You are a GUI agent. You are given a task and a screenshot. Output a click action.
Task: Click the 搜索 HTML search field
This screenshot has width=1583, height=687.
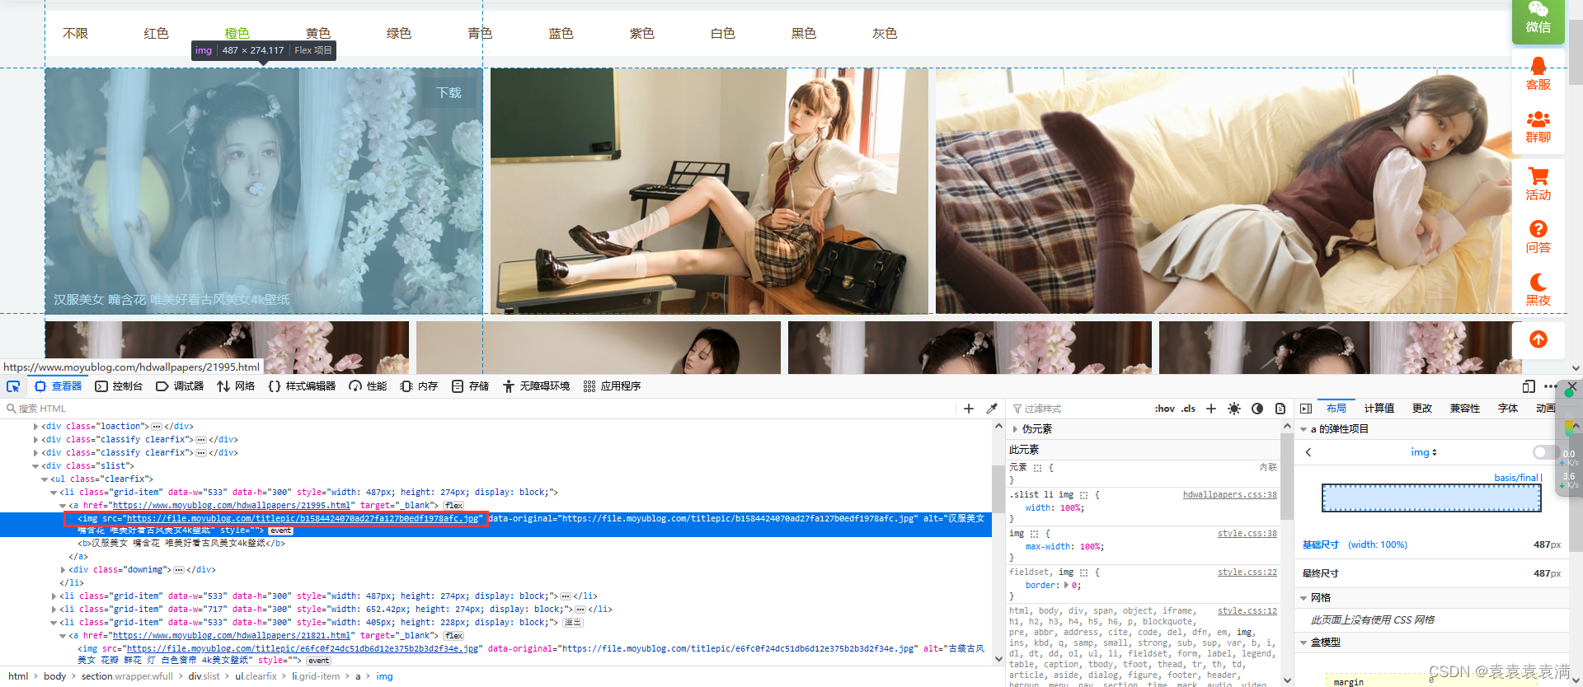pos(478,409)
